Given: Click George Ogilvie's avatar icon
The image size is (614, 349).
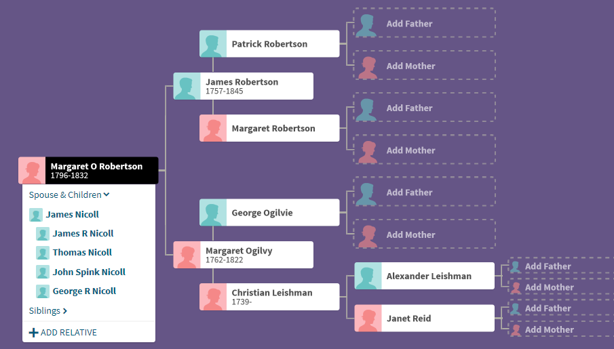Looking at the screenshot, I should pyautogui.click(x=213, y=213).
